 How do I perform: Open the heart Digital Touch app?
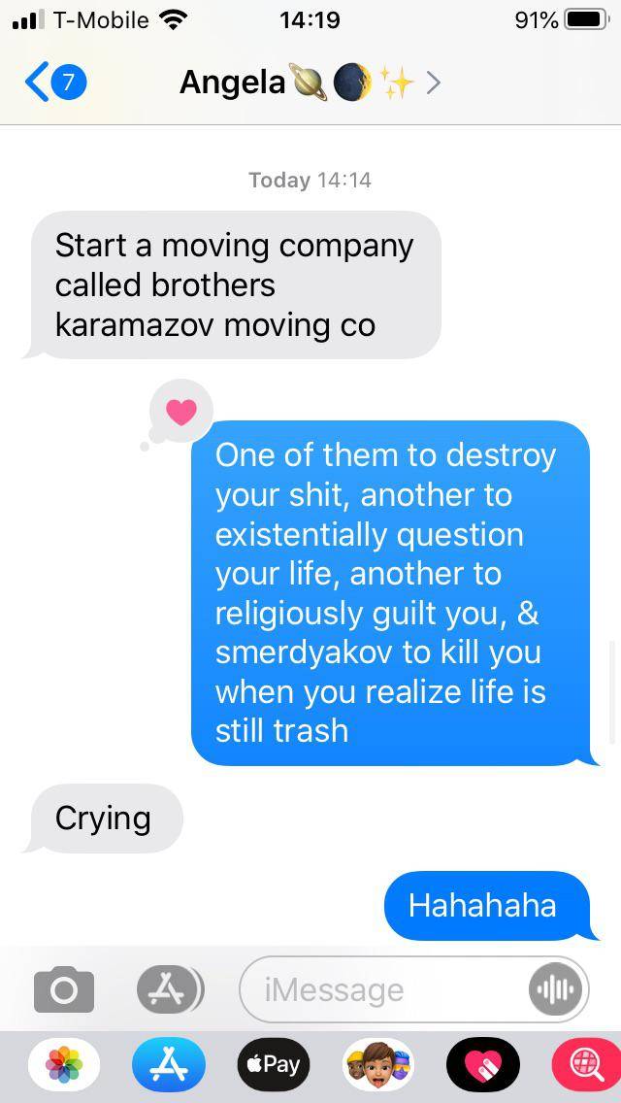pos(483,1064)
